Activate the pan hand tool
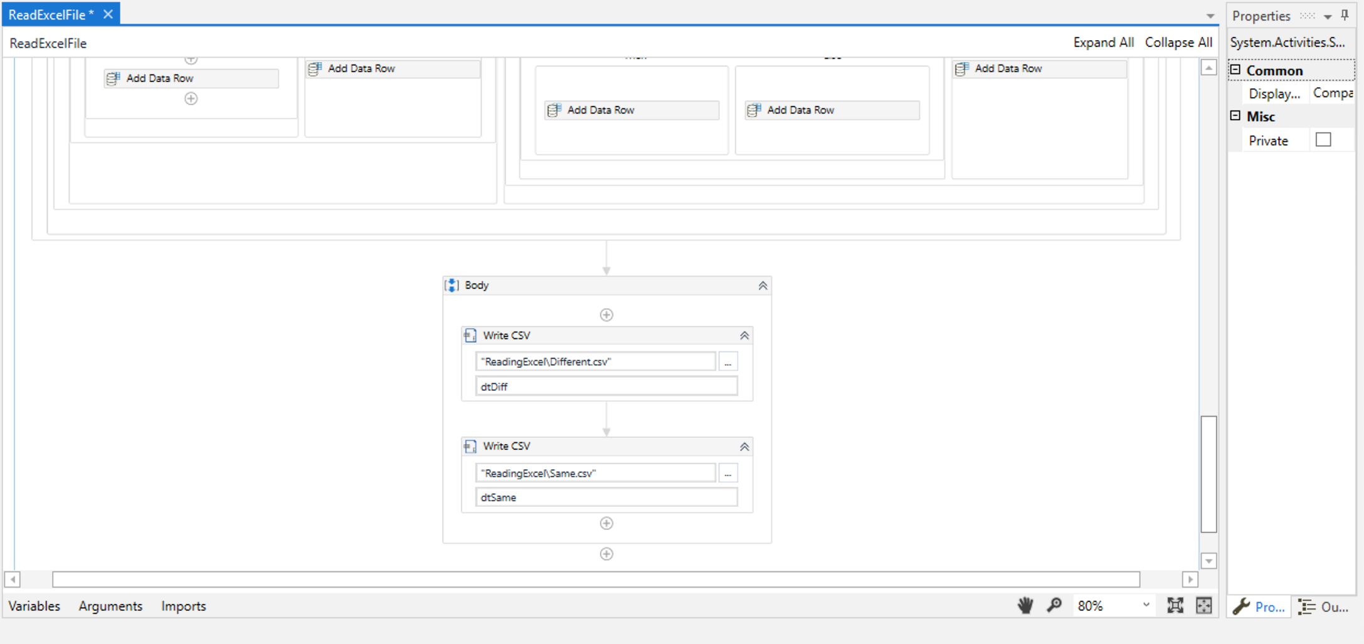 (1025, 606)
